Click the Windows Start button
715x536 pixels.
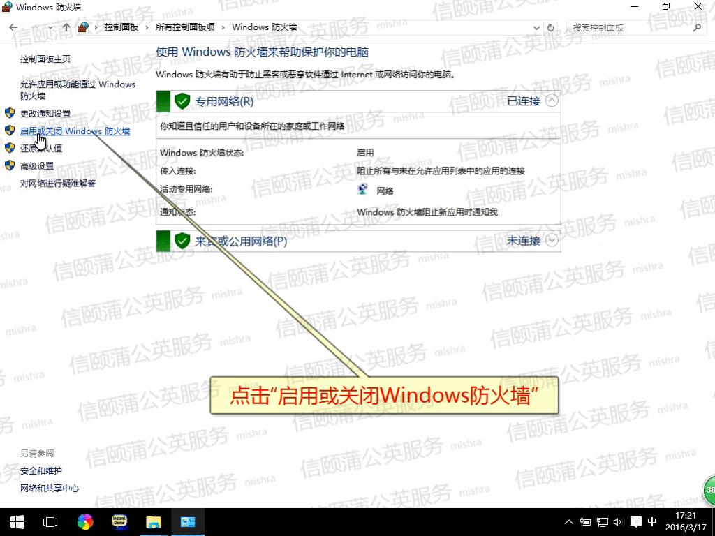16,521
